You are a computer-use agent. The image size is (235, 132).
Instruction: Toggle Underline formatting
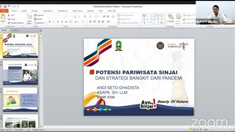pos(58,22)
